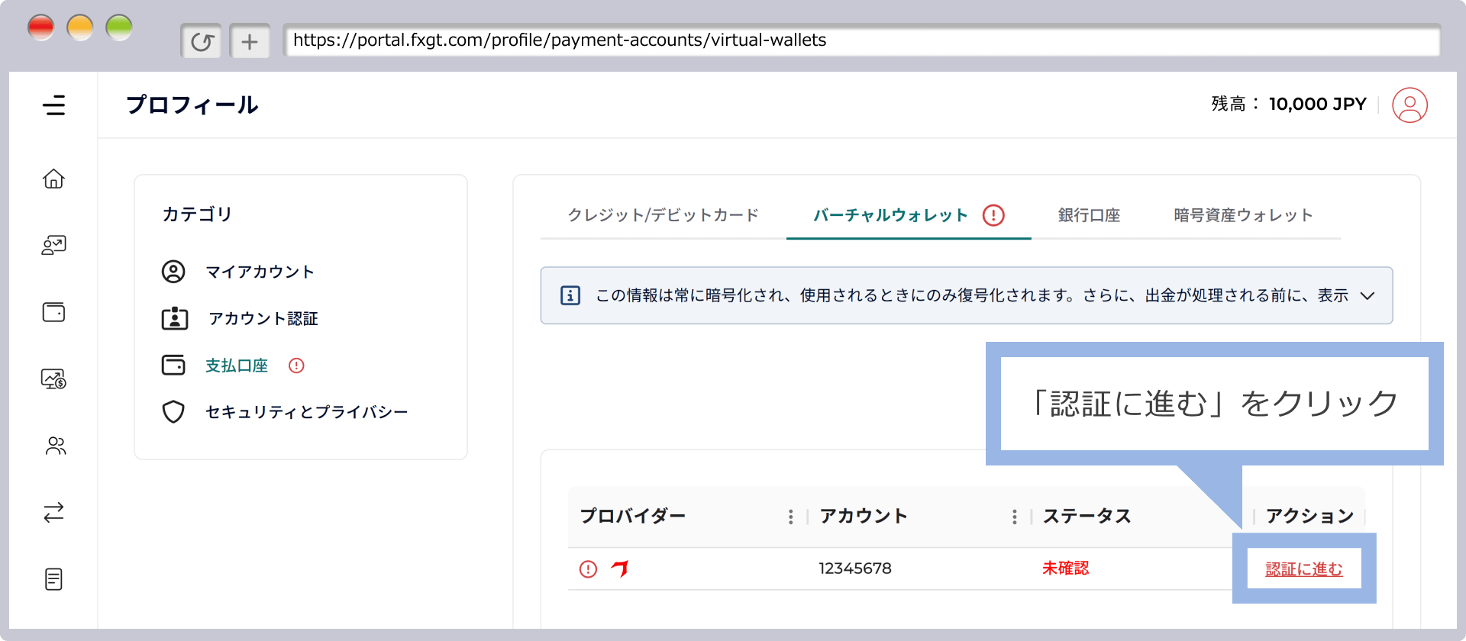Open プロバイダー column options menu
Screen dimensions: 1466x641
click(x=790, y=517)
